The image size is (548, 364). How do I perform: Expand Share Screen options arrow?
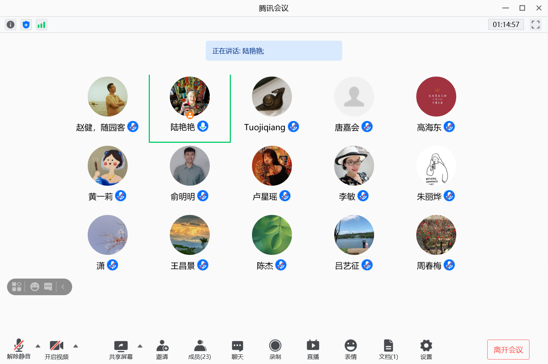click(140, 346)
